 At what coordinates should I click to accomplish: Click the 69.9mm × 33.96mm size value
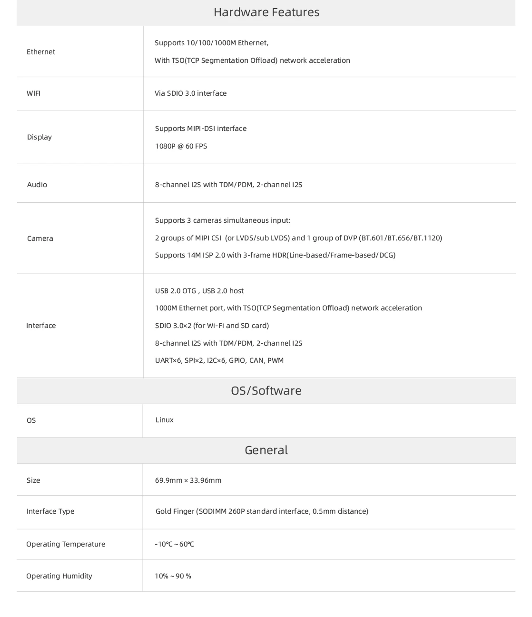[x=188, y=480]
